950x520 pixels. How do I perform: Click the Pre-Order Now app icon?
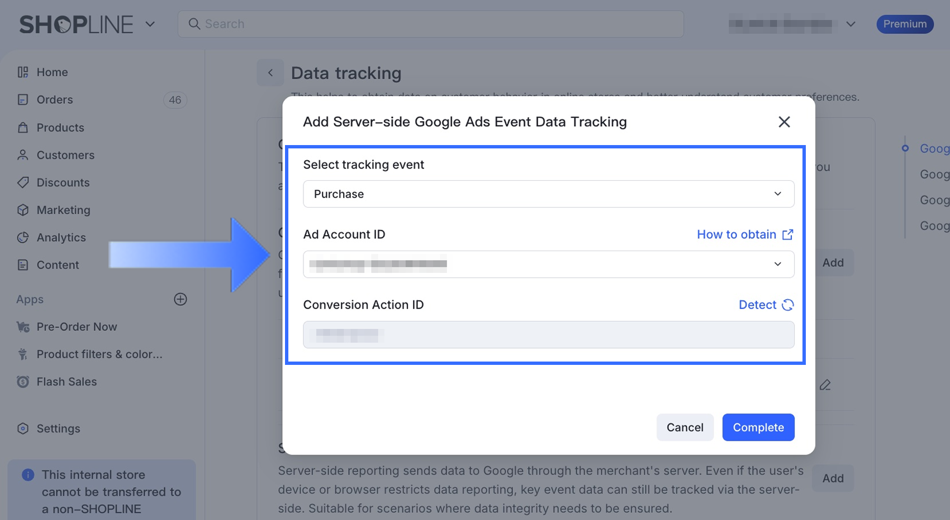(23, 327)
